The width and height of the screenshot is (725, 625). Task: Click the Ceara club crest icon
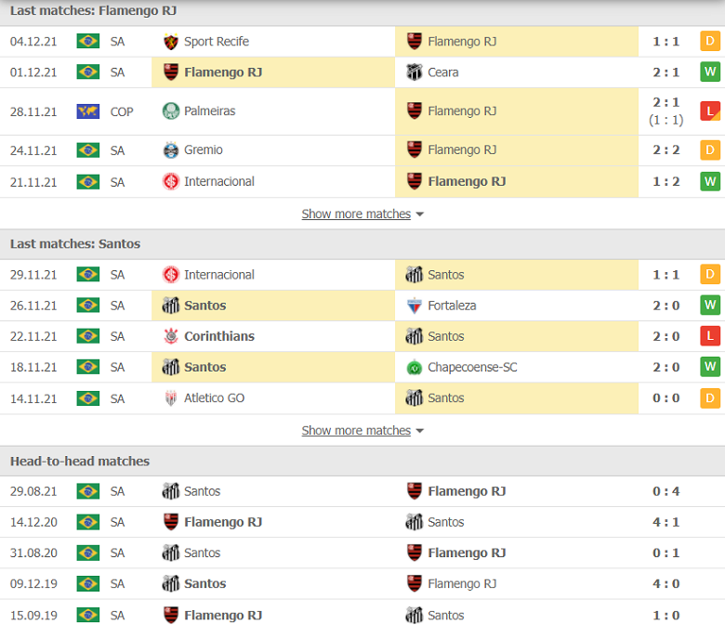point(414,72)
